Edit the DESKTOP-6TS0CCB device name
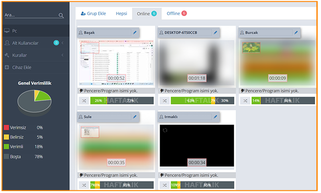Screen dimensions: 321x193 click(x=216, y=32)
